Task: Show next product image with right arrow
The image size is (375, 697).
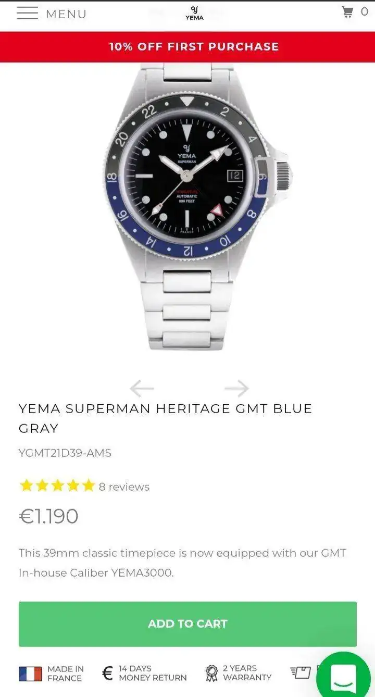Action: coord(236,388)
